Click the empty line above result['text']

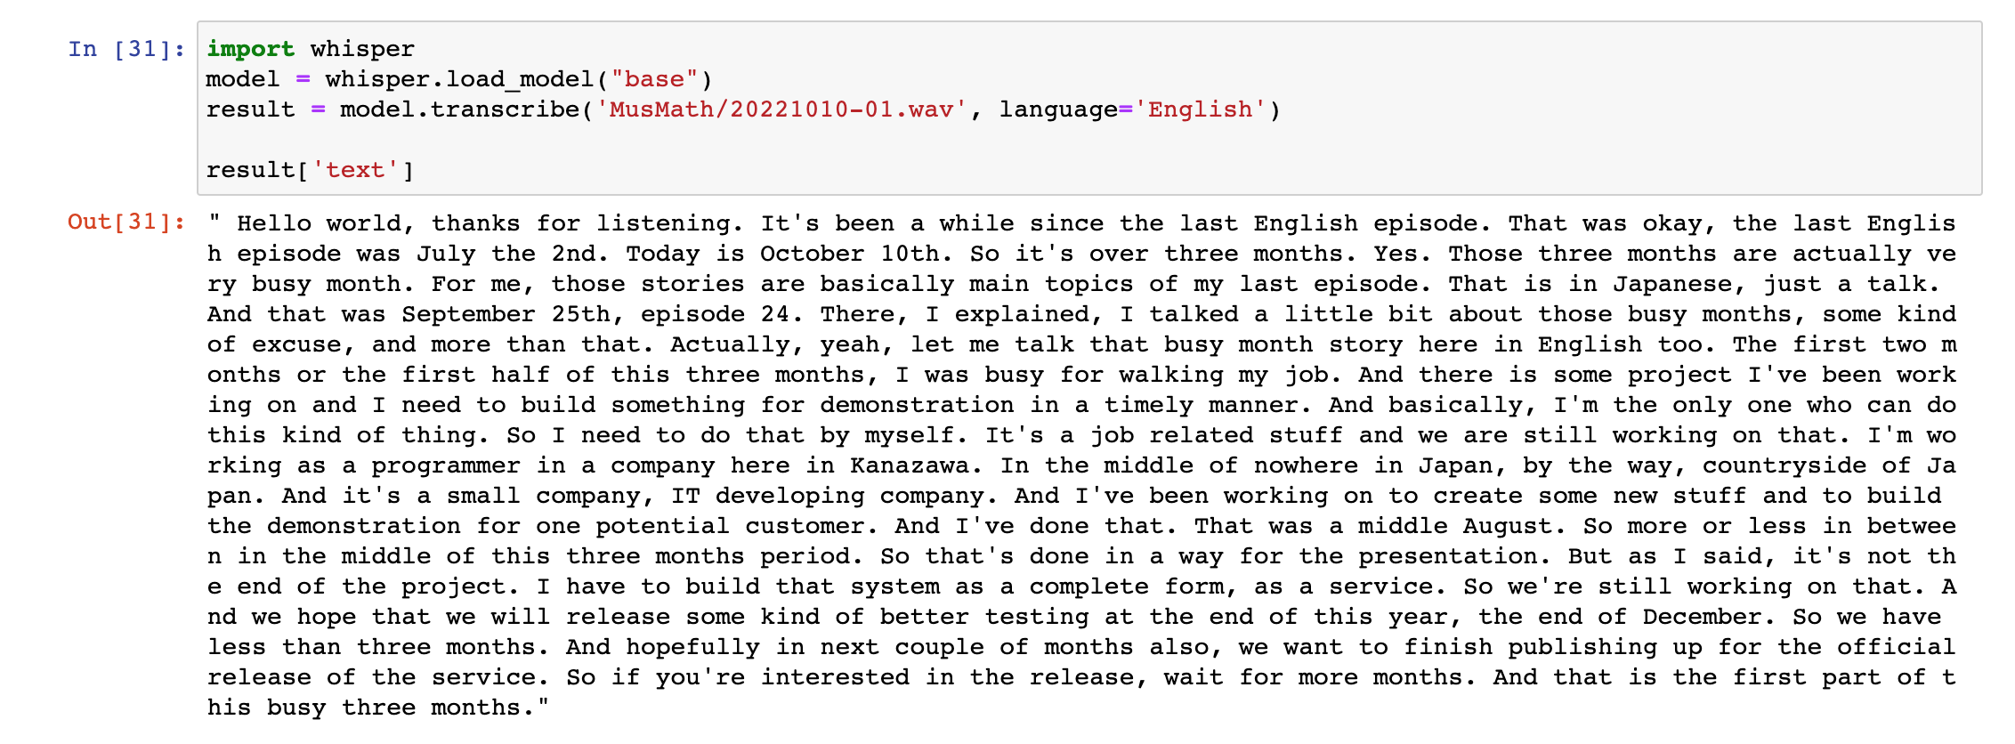1089,140
